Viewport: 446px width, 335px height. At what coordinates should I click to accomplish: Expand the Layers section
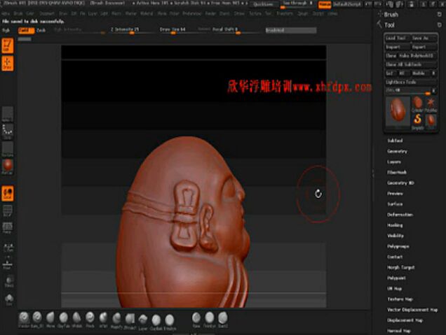(394, 162)
